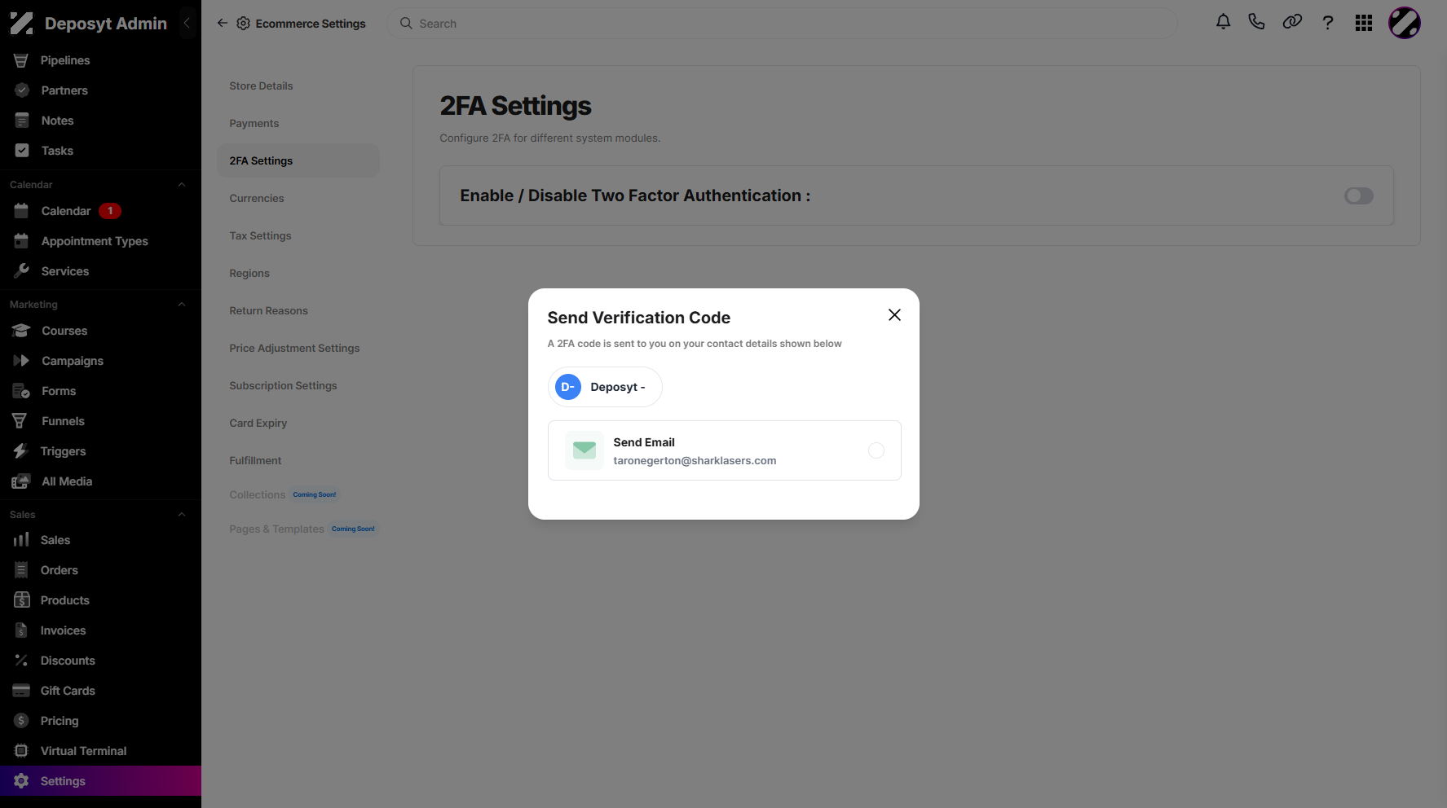Open Campaigns icon in sidebar
The width and height of the screenshot is (1447, 808).
tap(22, 361)
